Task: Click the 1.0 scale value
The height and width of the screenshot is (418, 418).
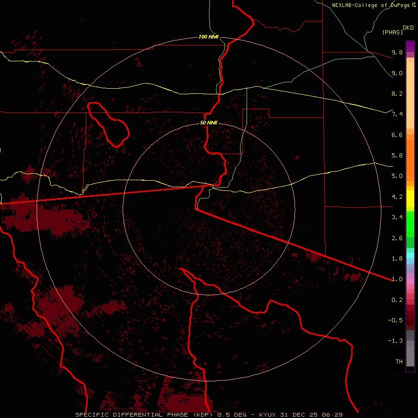Action: coord(397,279)
